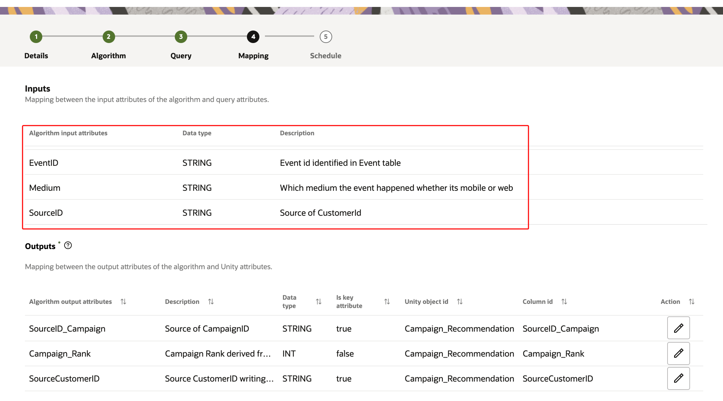Sort by Unity object id column
The image size is (723, 401).
[460, 302]
